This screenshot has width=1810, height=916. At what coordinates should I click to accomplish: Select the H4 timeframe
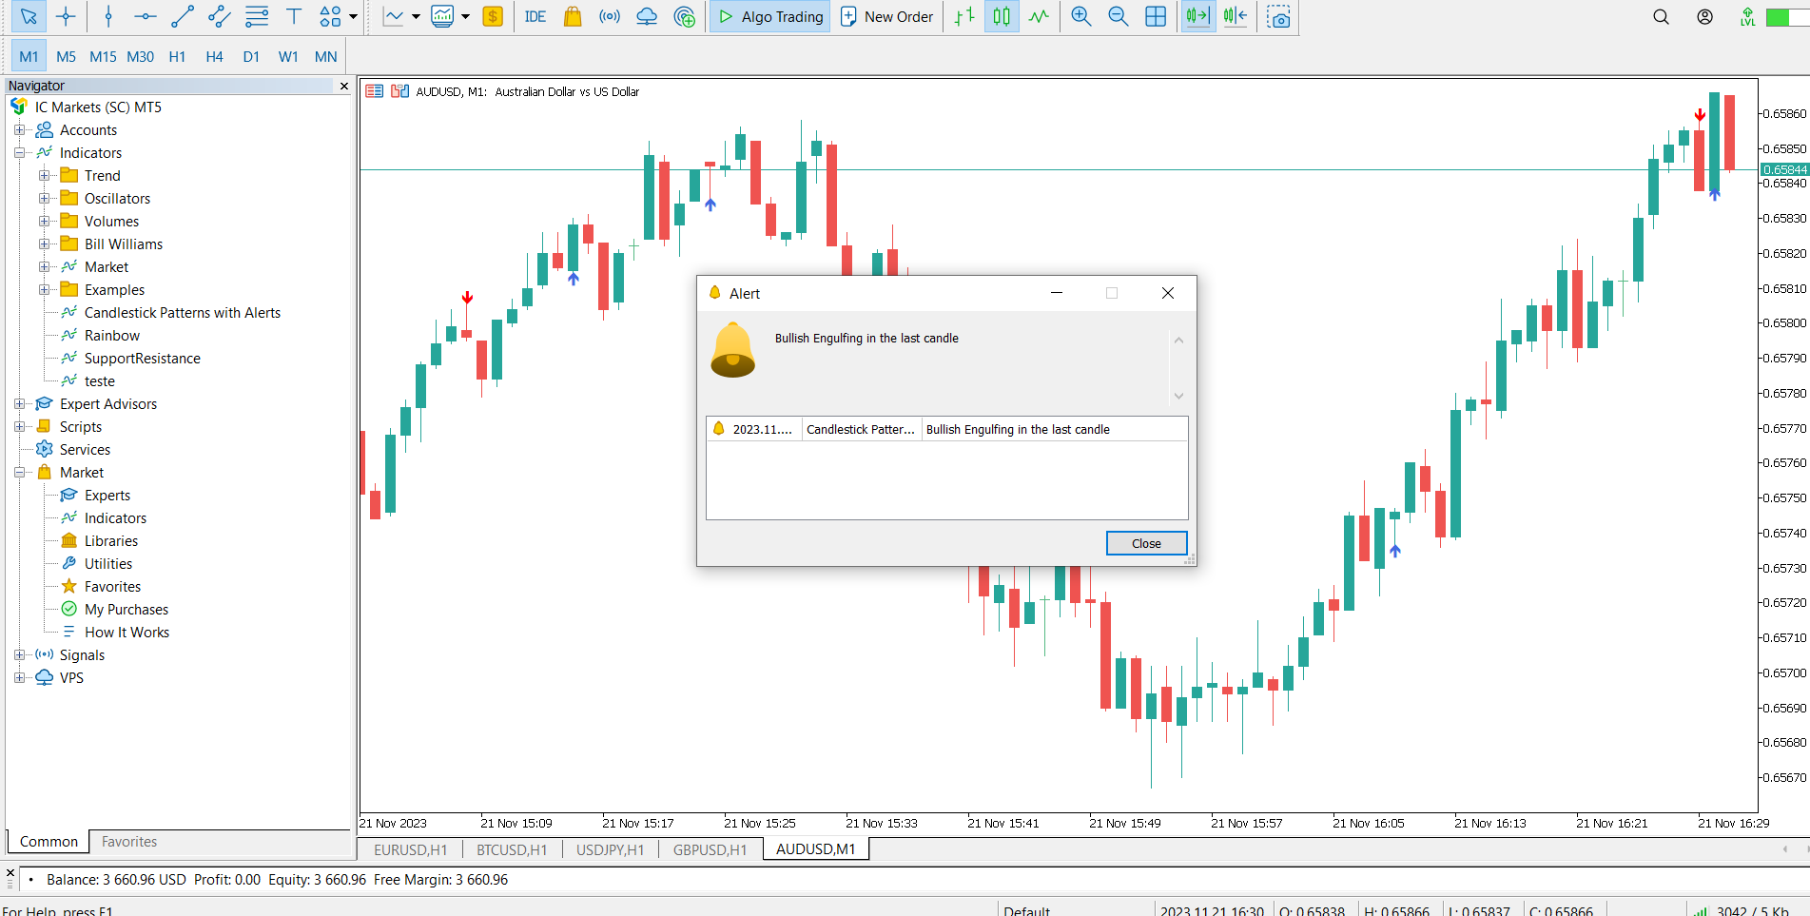(214, 56)
